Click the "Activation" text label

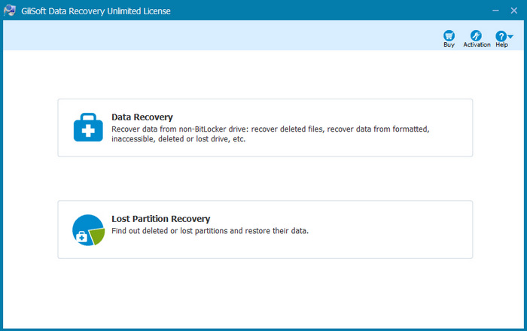(x=477, y=45)
